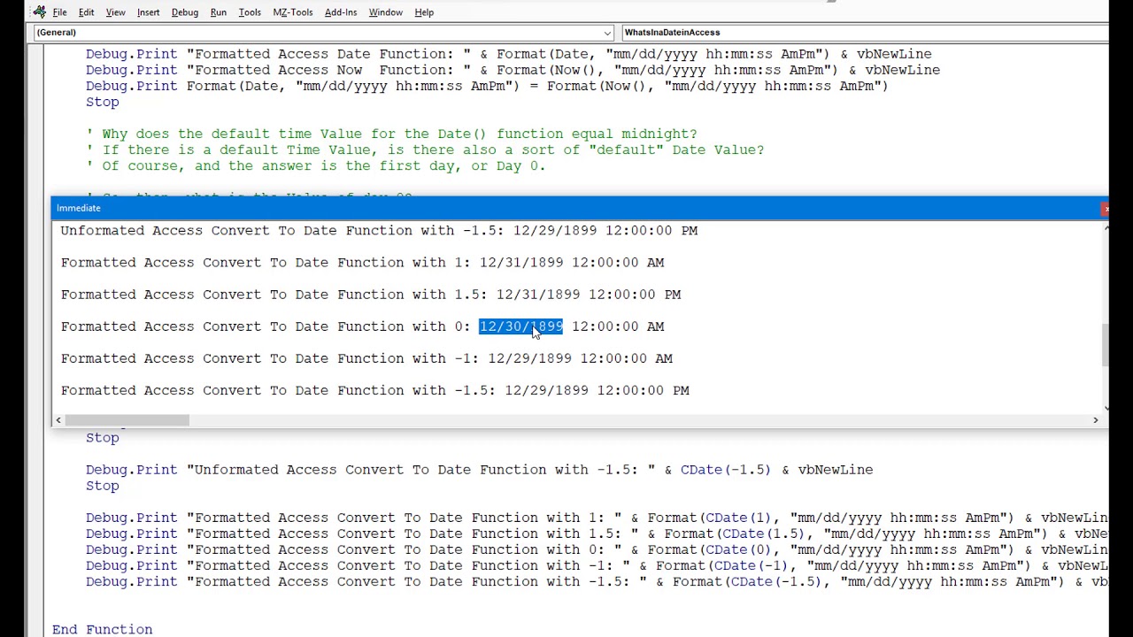
Task: Open the Help menu
Action: pos(424,12)
